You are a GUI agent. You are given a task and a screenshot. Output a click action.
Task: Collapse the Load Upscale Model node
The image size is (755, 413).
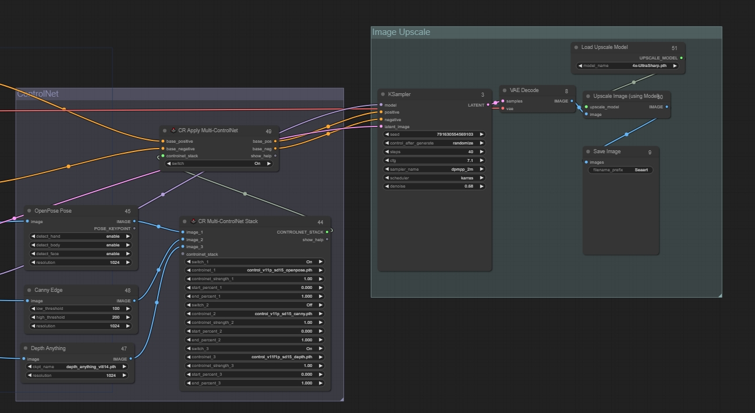(576, 48)
